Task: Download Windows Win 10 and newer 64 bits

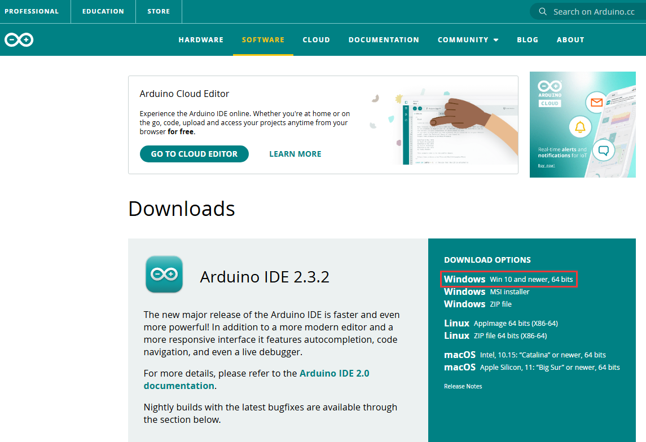Action: 508,279
